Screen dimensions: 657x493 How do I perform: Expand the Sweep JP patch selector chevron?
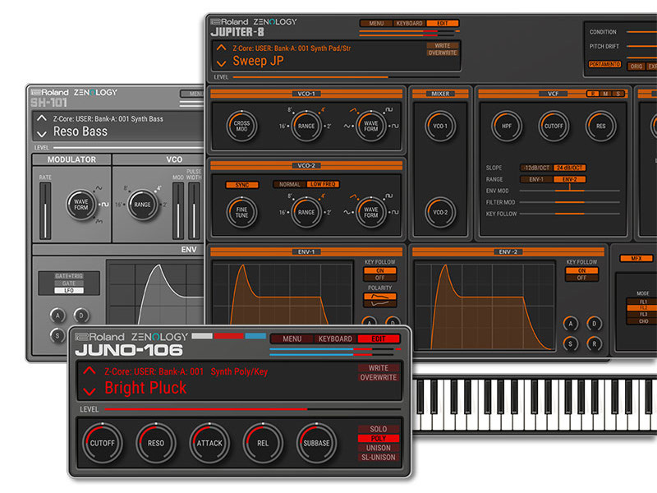(x=219, y=62)
